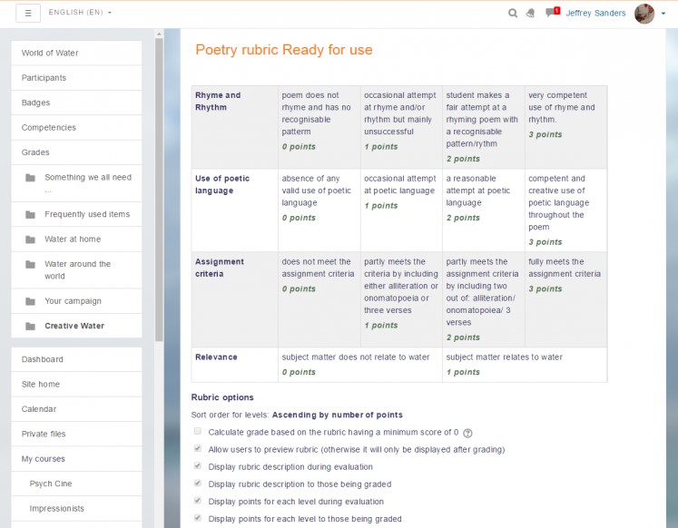
Task: Expand user menu arrow beside avatar
Action: tap(663, 14)
